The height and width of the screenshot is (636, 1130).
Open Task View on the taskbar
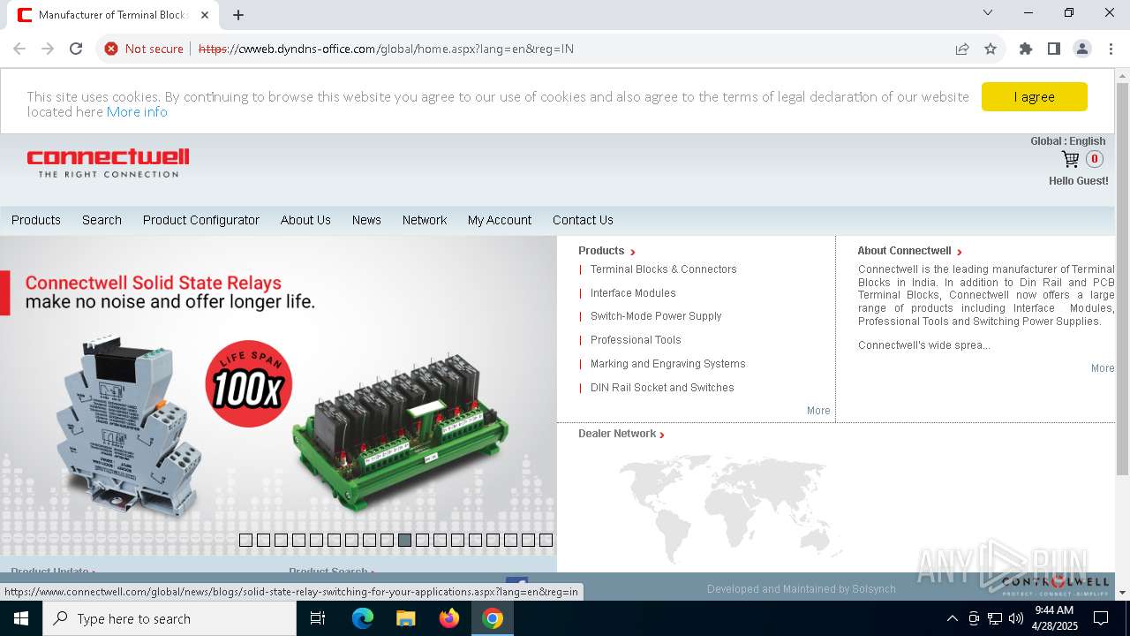318,618
